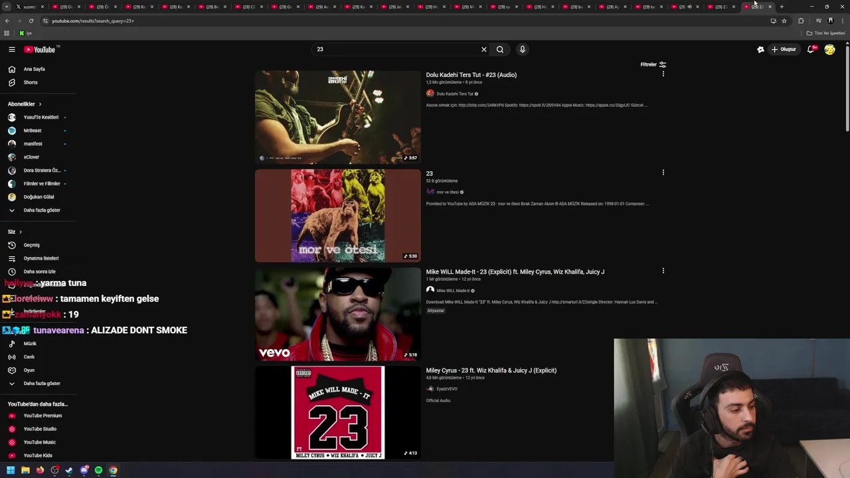Open the YouTube hamburger guide menu
This screenshot has width=850, height=478.
pos(11,49)
